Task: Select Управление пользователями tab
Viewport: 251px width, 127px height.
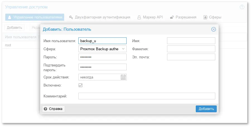Action: pyautogui.click(x=35, y=17)
